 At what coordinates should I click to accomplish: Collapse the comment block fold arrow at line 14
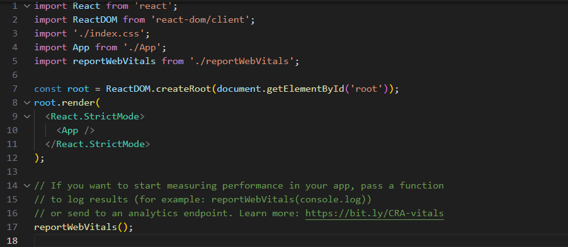coord(26,186)
